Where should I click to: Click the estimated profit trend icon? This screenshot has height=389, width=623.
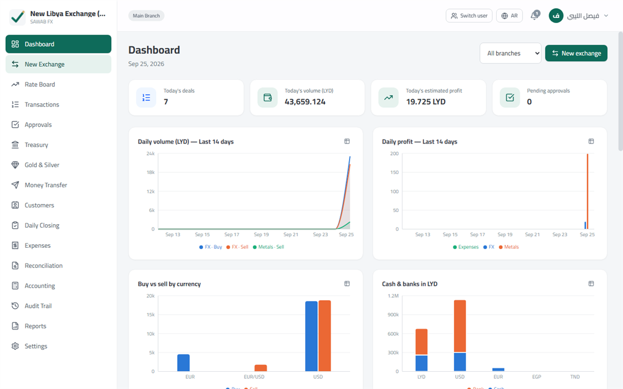pyautogui.click(x=389, y=97)
